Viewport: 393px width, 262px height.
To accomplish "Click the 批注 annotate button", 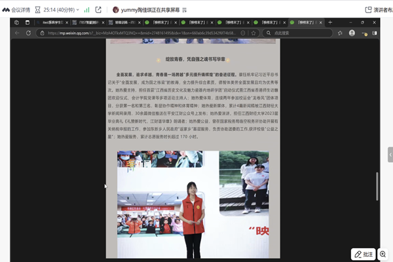I will pyautogui.click(x=363, y=254).
